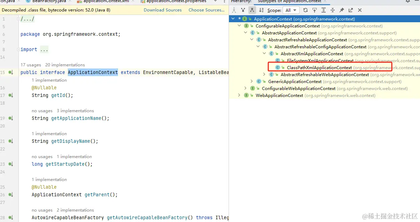Screen dimensions: 420x222
Task: Click Choose Sources link
Action: pos(206,10)
